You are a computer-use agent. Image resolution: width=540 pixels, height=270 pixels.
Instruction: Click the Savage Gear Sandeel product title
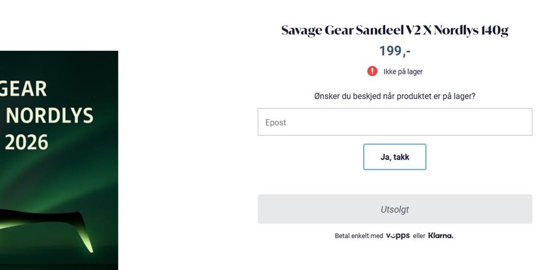coord(395,30)
